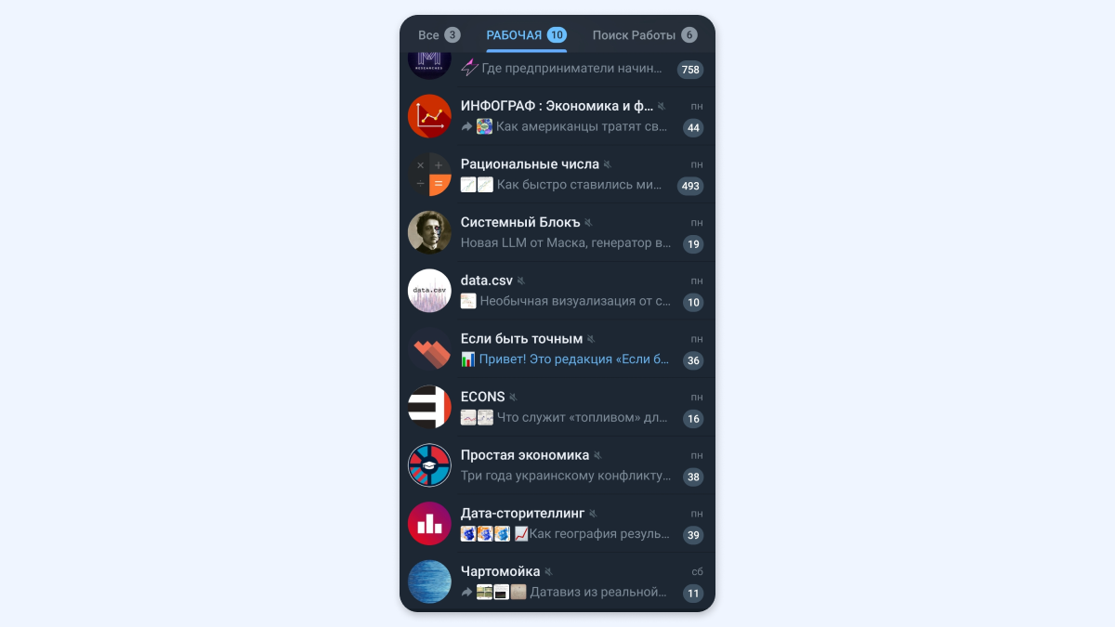Click the forwarded arrow icon in Чартомойка preview
This screenshot has width=1115, height=627.
pos(467,592)
